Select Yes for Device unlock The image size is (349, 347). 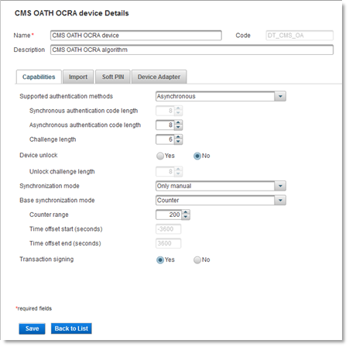[x=160, y=156]
